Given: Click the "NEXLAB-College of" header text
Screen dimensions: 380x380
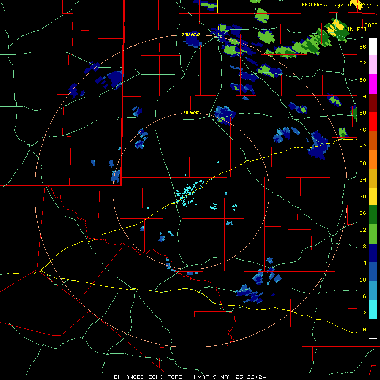Looking at the screenshot, I should pyautogui.click(x=327, y=5).
